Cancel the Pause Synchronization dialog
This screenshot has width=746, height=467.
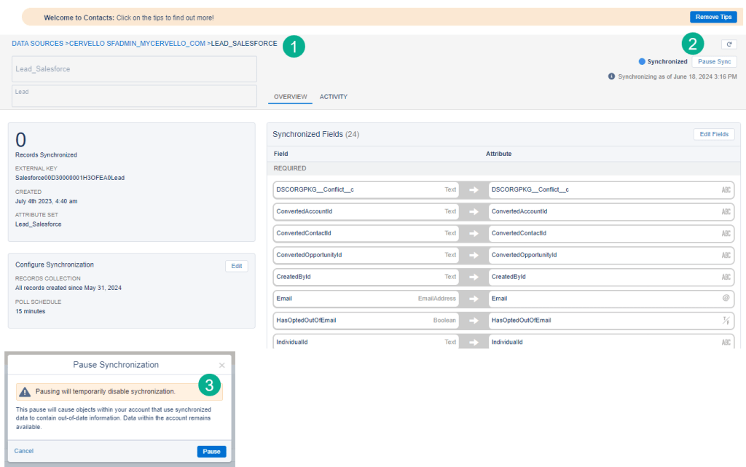[24, 452]
